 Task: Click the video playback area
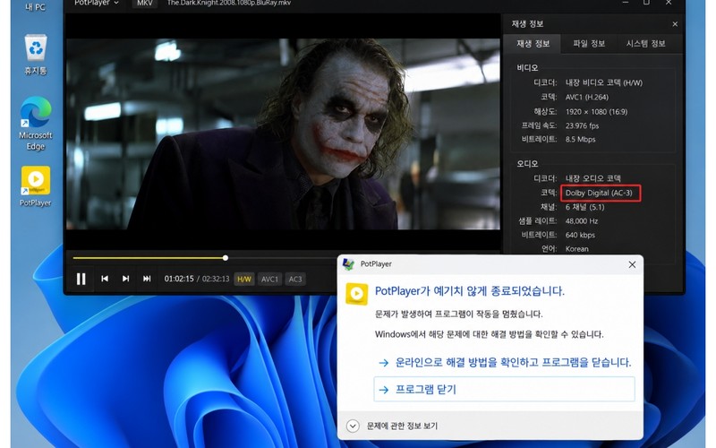(x=283, y=134)
